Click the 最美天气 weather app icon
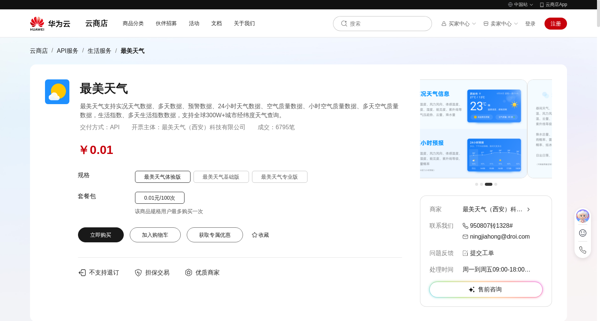 coord(57,92)
